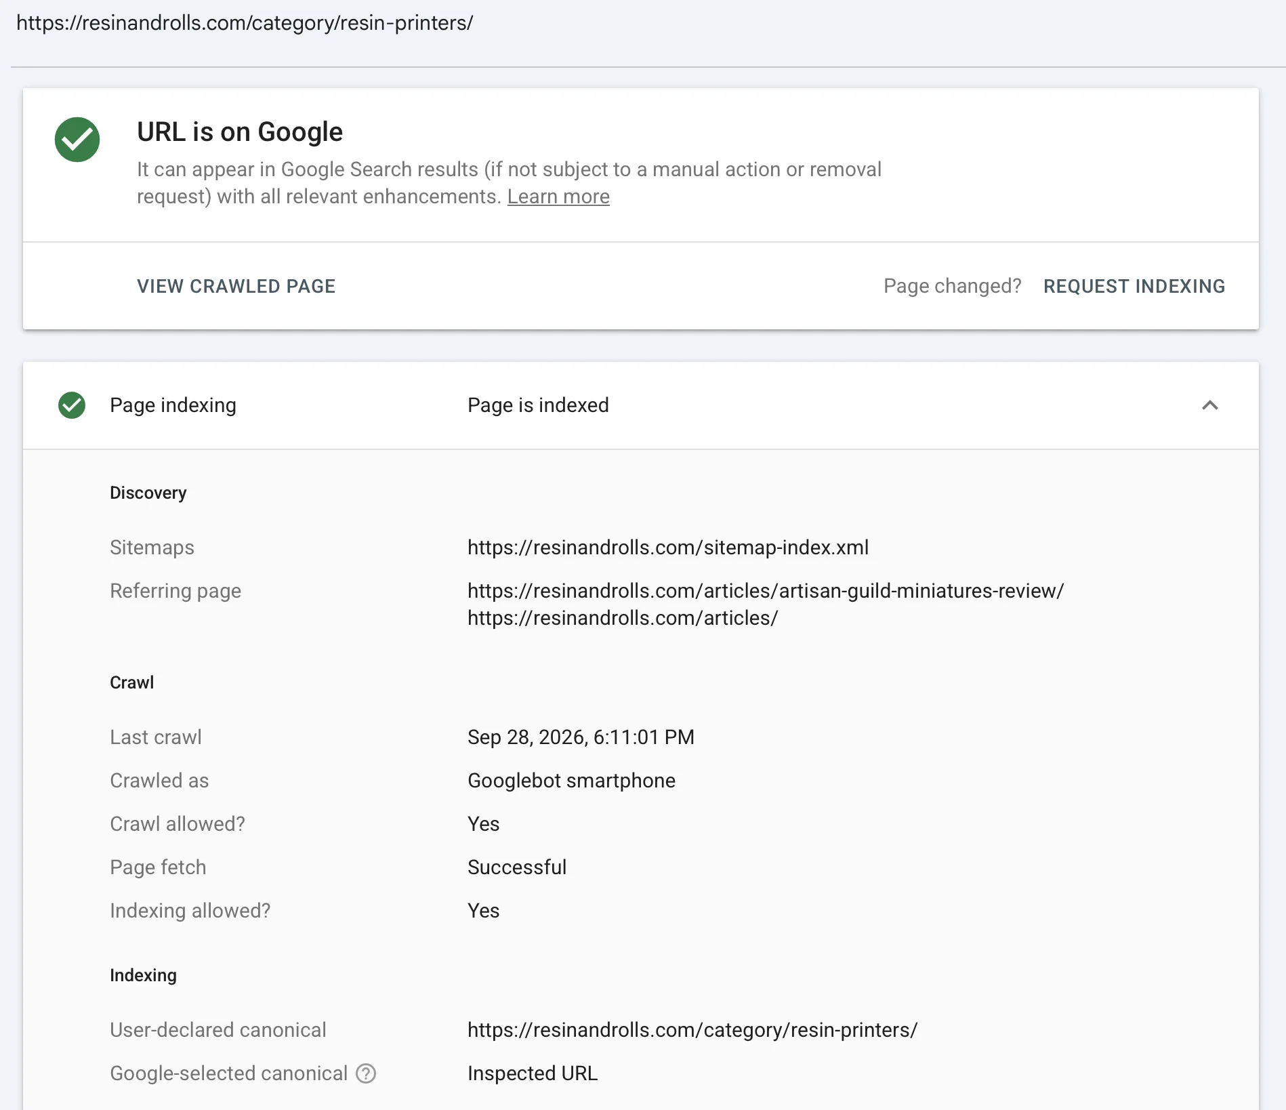Image resolution: width=1286 pixels, height=1110 pixels.
Task: Click the Google-selected canonical label
Action: click(x=228, y=1073)
